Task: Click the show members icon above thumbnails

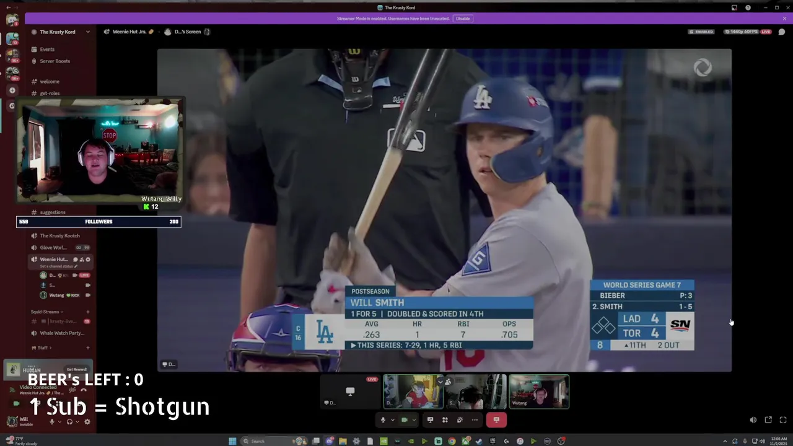Action: (x=448, y=382)
